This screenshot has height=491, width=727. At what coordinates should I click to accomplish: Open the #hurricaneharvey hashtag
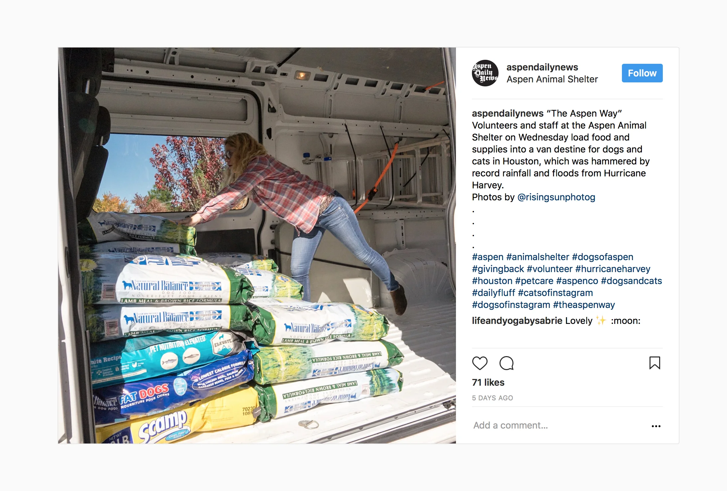point(613,269)
